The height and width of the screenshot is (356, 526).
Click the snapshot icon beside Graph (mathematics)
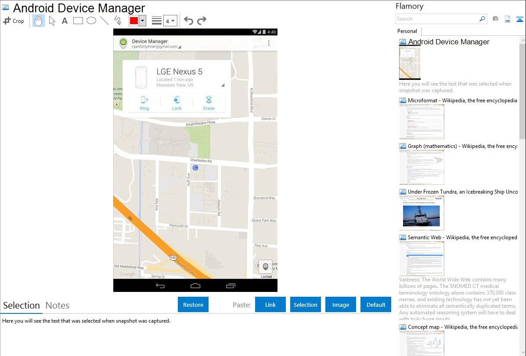click(403, 146)
